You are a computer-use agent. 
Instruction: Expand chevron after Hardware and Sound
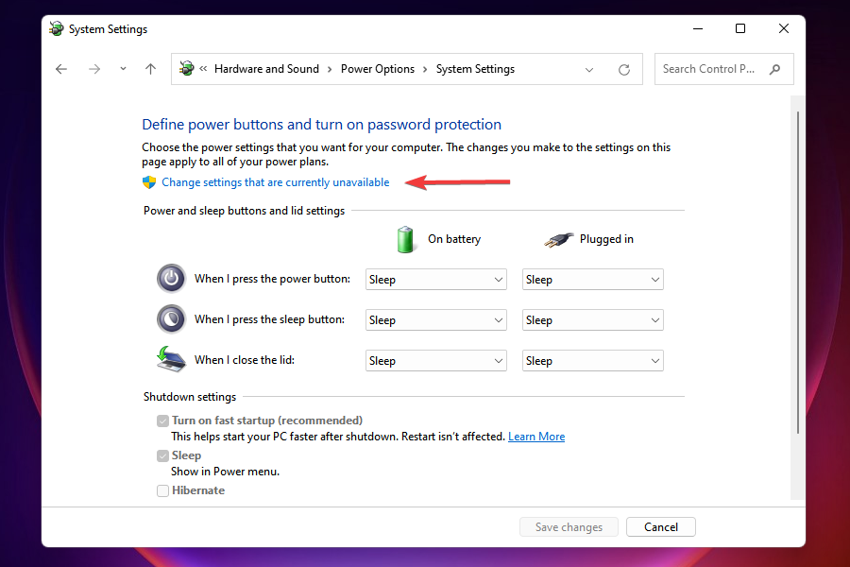tap(330, 69)
